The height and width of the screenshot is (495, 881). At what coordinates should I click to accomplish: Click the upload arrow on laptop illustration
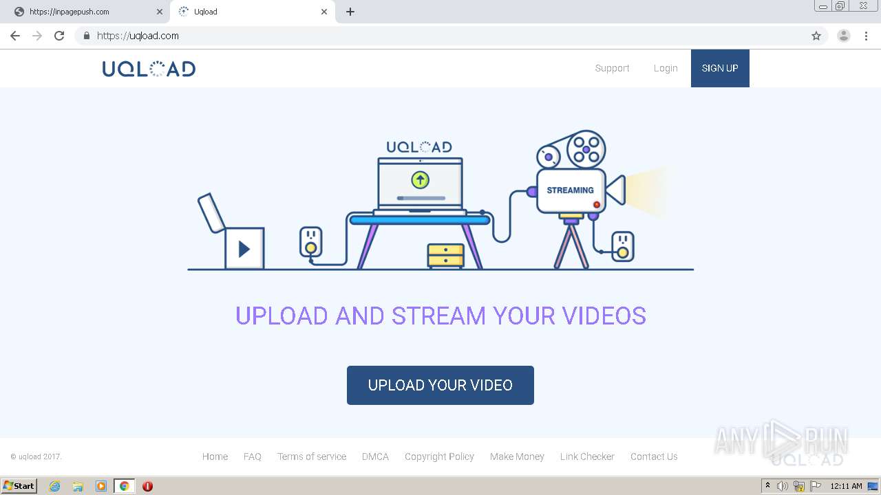[x=420, y=180]
